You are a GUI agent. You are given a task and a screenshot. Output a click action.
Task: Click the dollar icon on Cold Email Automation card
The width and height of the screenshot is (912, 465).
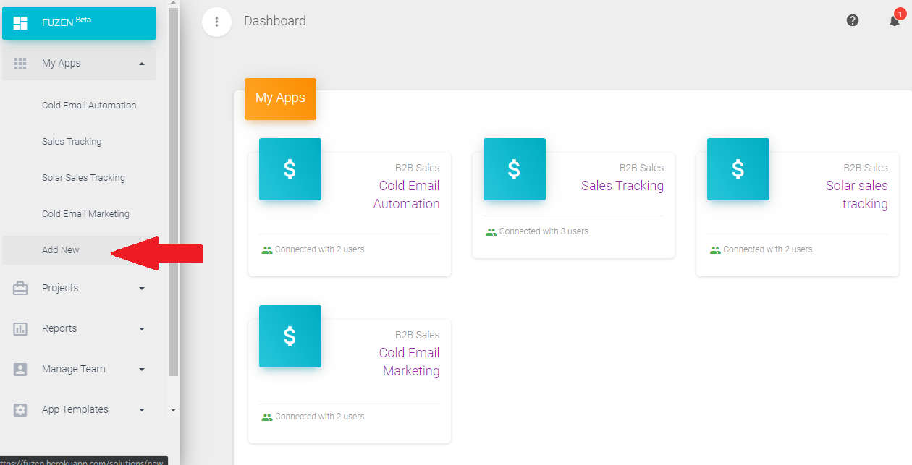pyautogui.click(x=290, y=169)
